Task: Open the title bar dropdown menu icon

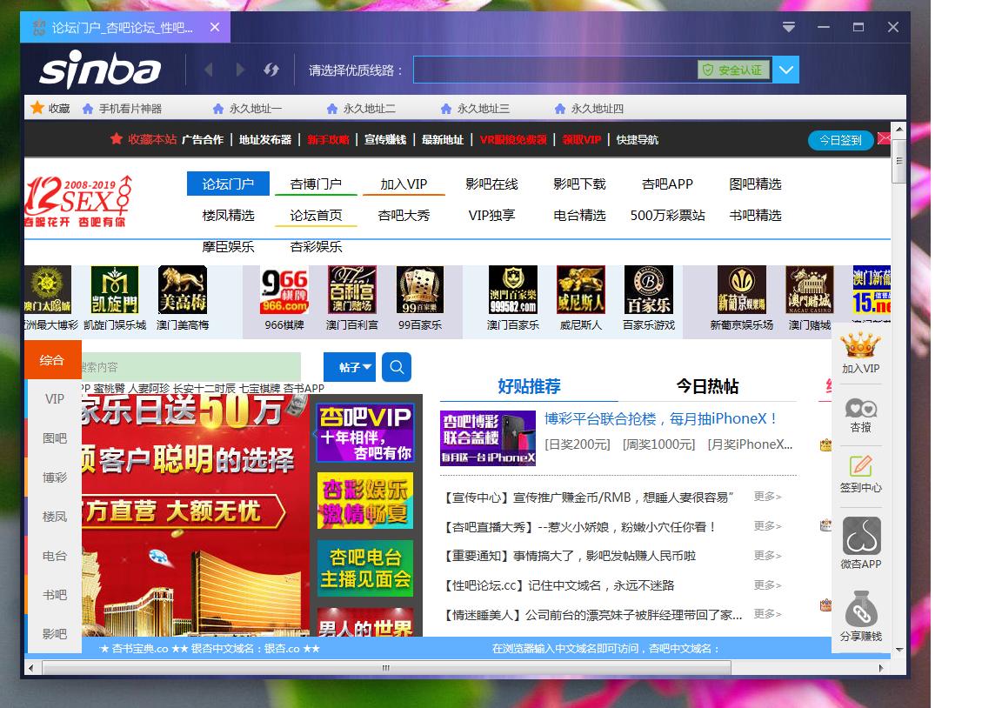Action: pos(789,27)
